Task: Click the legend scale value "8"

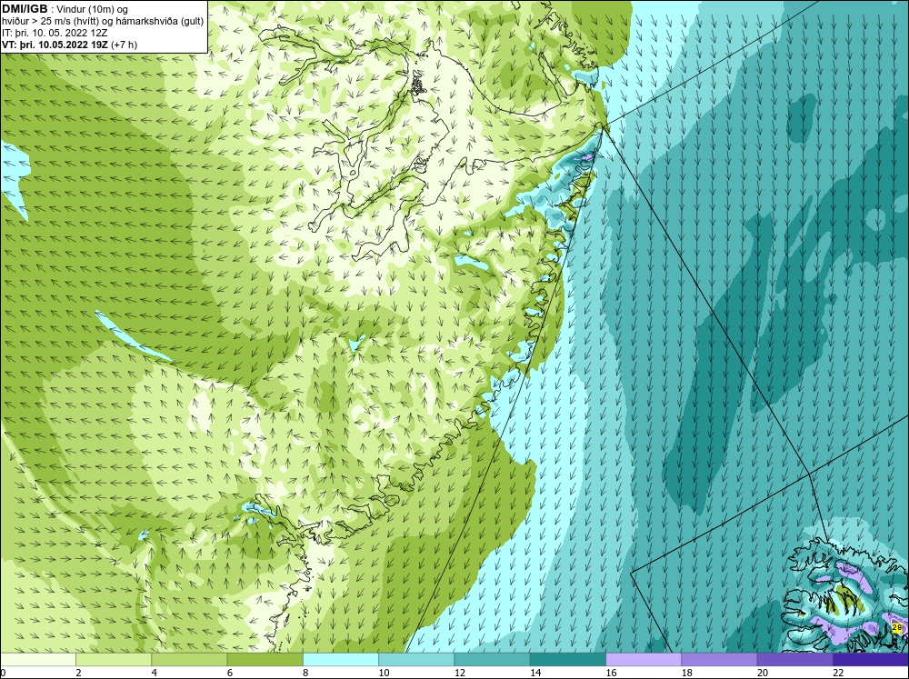Action: (305, 673)
